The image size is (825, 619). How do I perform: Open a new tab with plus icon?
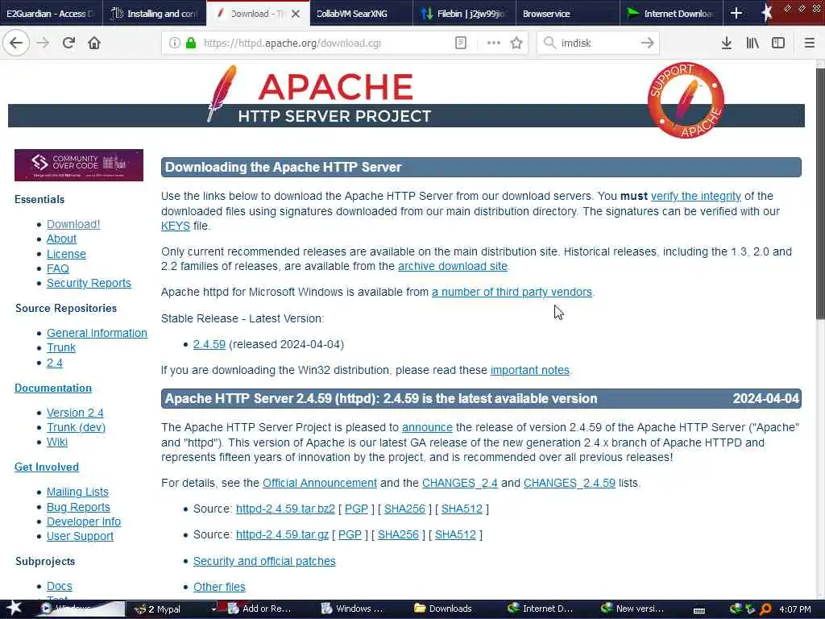tap(736, 13)
